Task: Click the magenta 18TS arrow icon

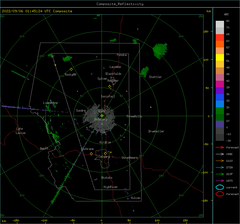Action: pos(220,181)
